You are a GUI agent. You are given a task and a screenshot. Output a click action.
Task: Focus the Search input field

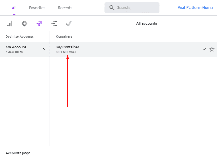132,8
